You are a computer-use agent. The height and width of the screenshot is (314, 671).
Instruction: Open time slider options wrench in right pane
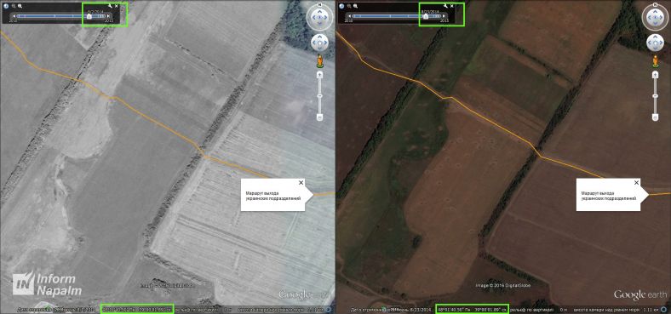pyautogui.click(x=446, y=6)
